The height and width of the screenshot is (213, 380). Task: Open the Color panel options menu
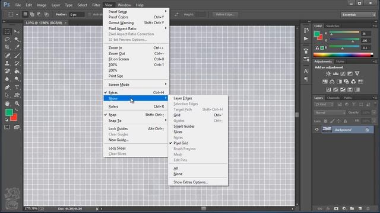(x=375, y=26)
